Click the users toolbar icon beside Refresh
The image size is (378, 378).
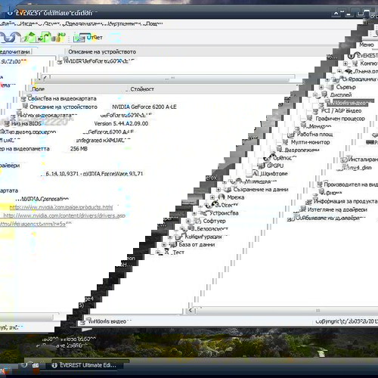tap(57, 37)
